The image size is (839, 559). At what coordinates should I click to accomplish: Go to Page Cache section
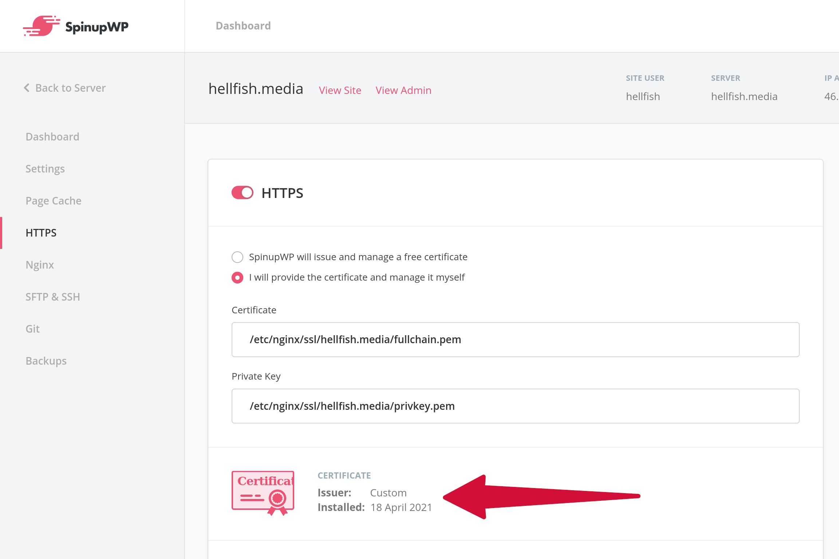[x=54, y=201]
